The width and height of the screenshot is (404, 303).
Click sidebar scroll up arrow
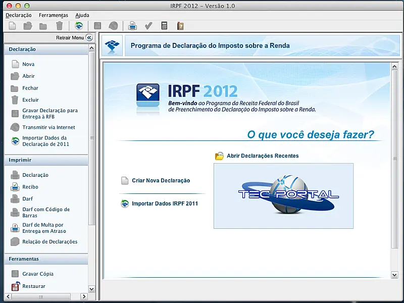coord(91,48)
